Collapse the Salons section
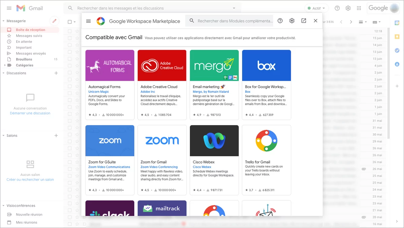 (3, 136)
